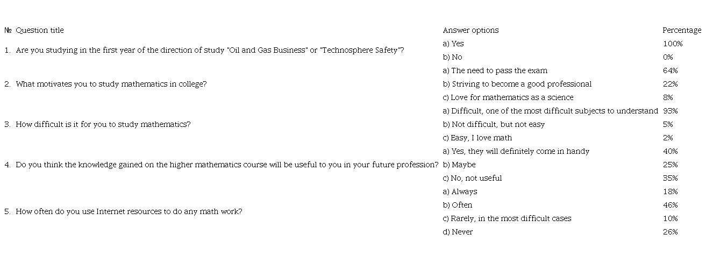
Task: Click the 93% percentage value
Action: 670,111
